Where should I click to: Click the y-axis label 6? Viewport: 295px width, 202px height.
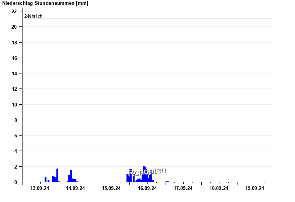[15, 136]
